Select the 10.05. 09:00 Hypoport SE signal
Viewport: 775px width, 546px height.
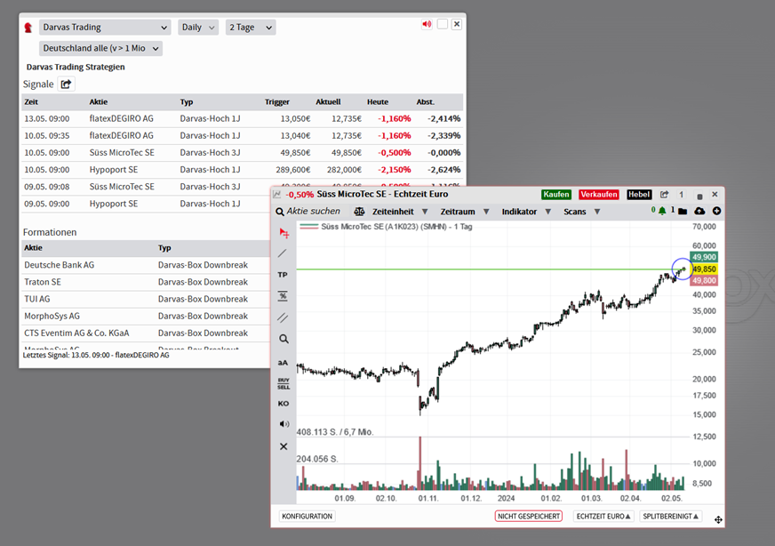click(242, 170)
